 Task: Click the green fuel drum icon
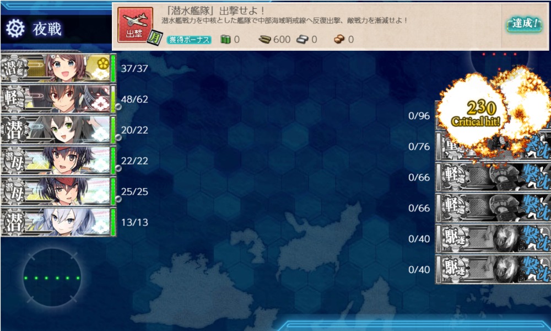pos(225,39)
